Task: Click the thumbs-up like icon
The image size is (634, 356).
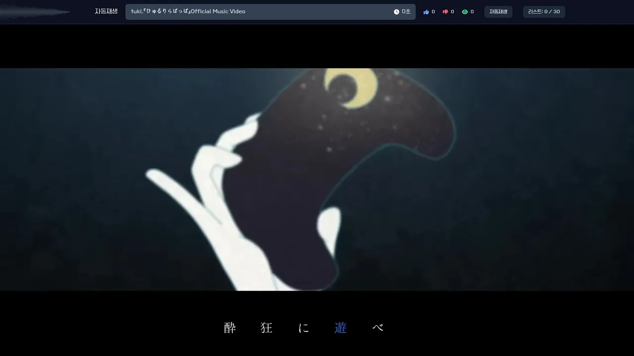Action: (426, 12)
